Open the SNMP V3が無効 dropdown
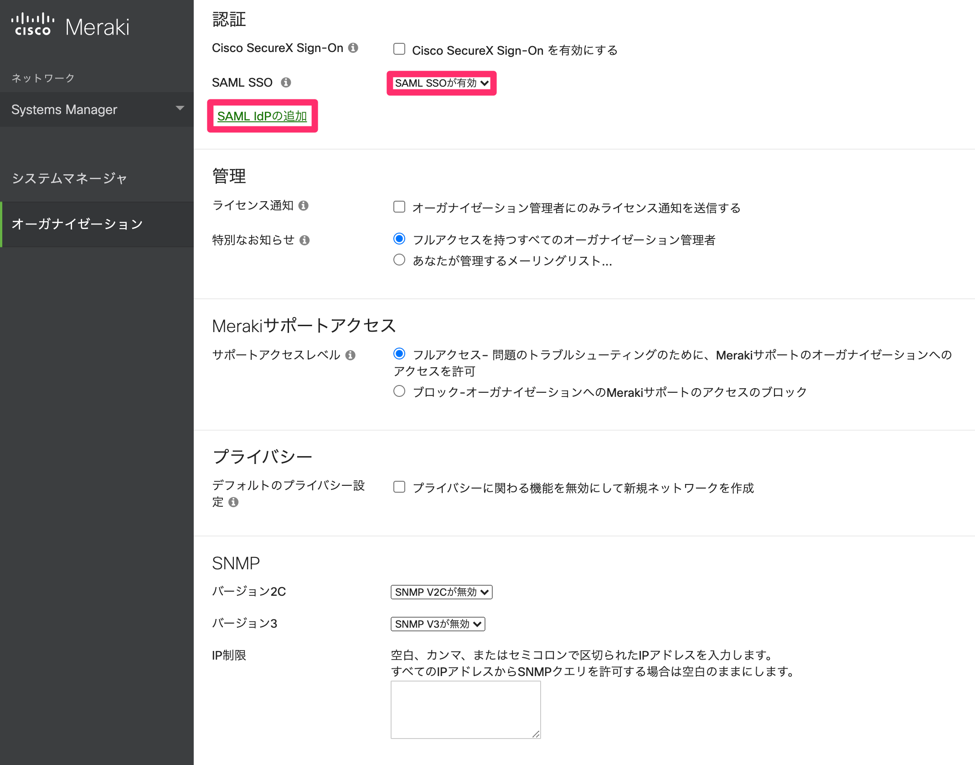This screenshot has height=765, width=975. (438, 624)
